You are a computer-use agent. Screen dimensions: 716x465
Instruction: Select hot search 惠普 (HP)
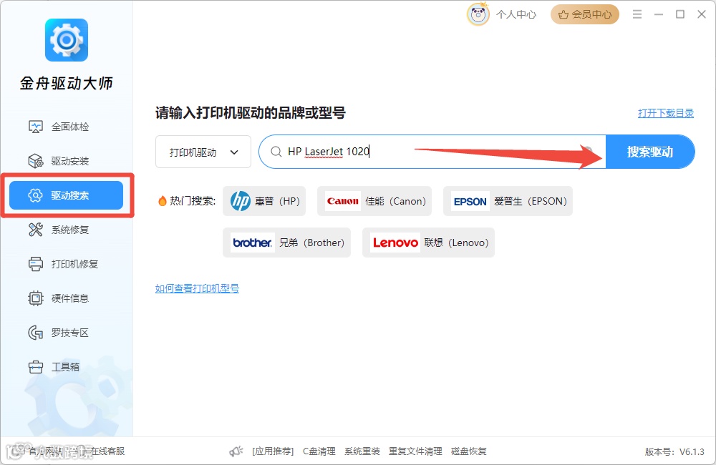click(264, 201)
